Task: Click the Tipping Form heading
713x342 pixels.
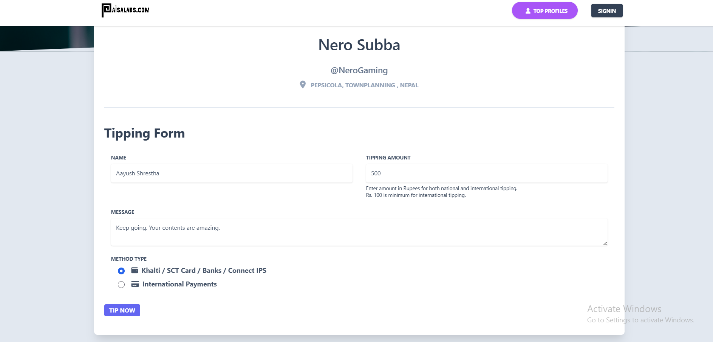Action: click(144, 133)
